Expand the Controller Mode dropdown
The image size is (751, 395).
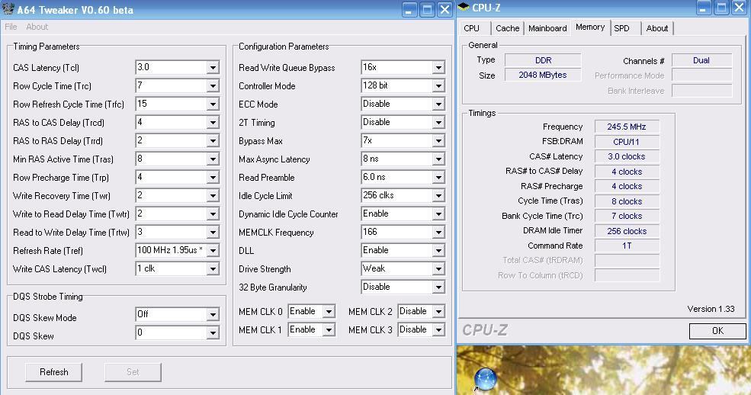click(x=438, y=86)
